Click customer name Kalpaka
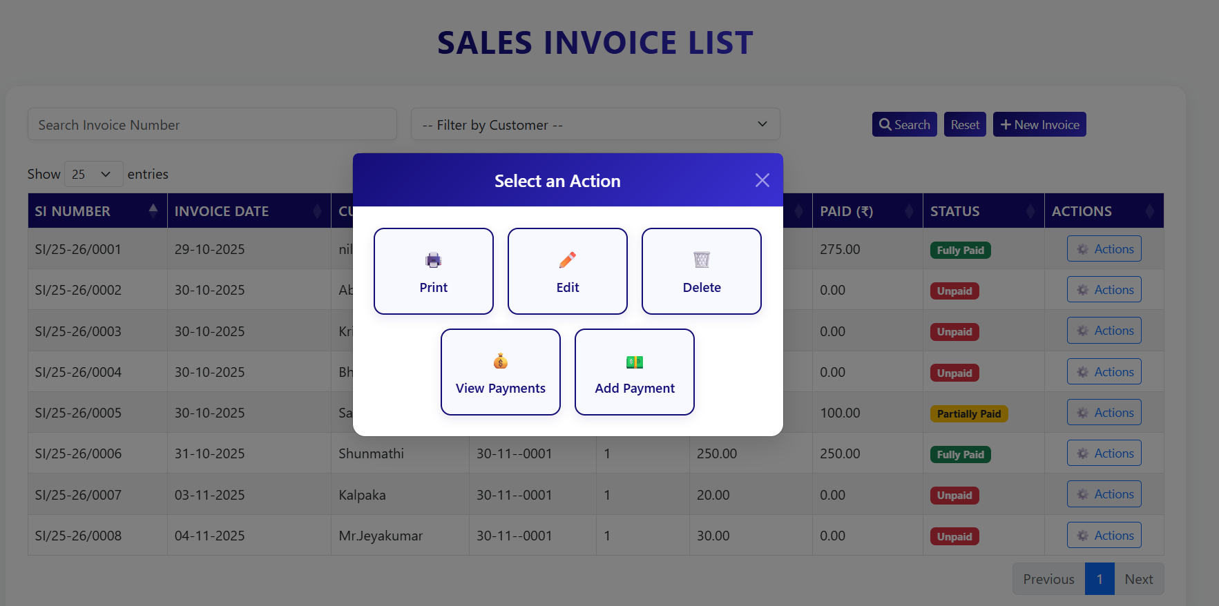 tap(362, 495)
